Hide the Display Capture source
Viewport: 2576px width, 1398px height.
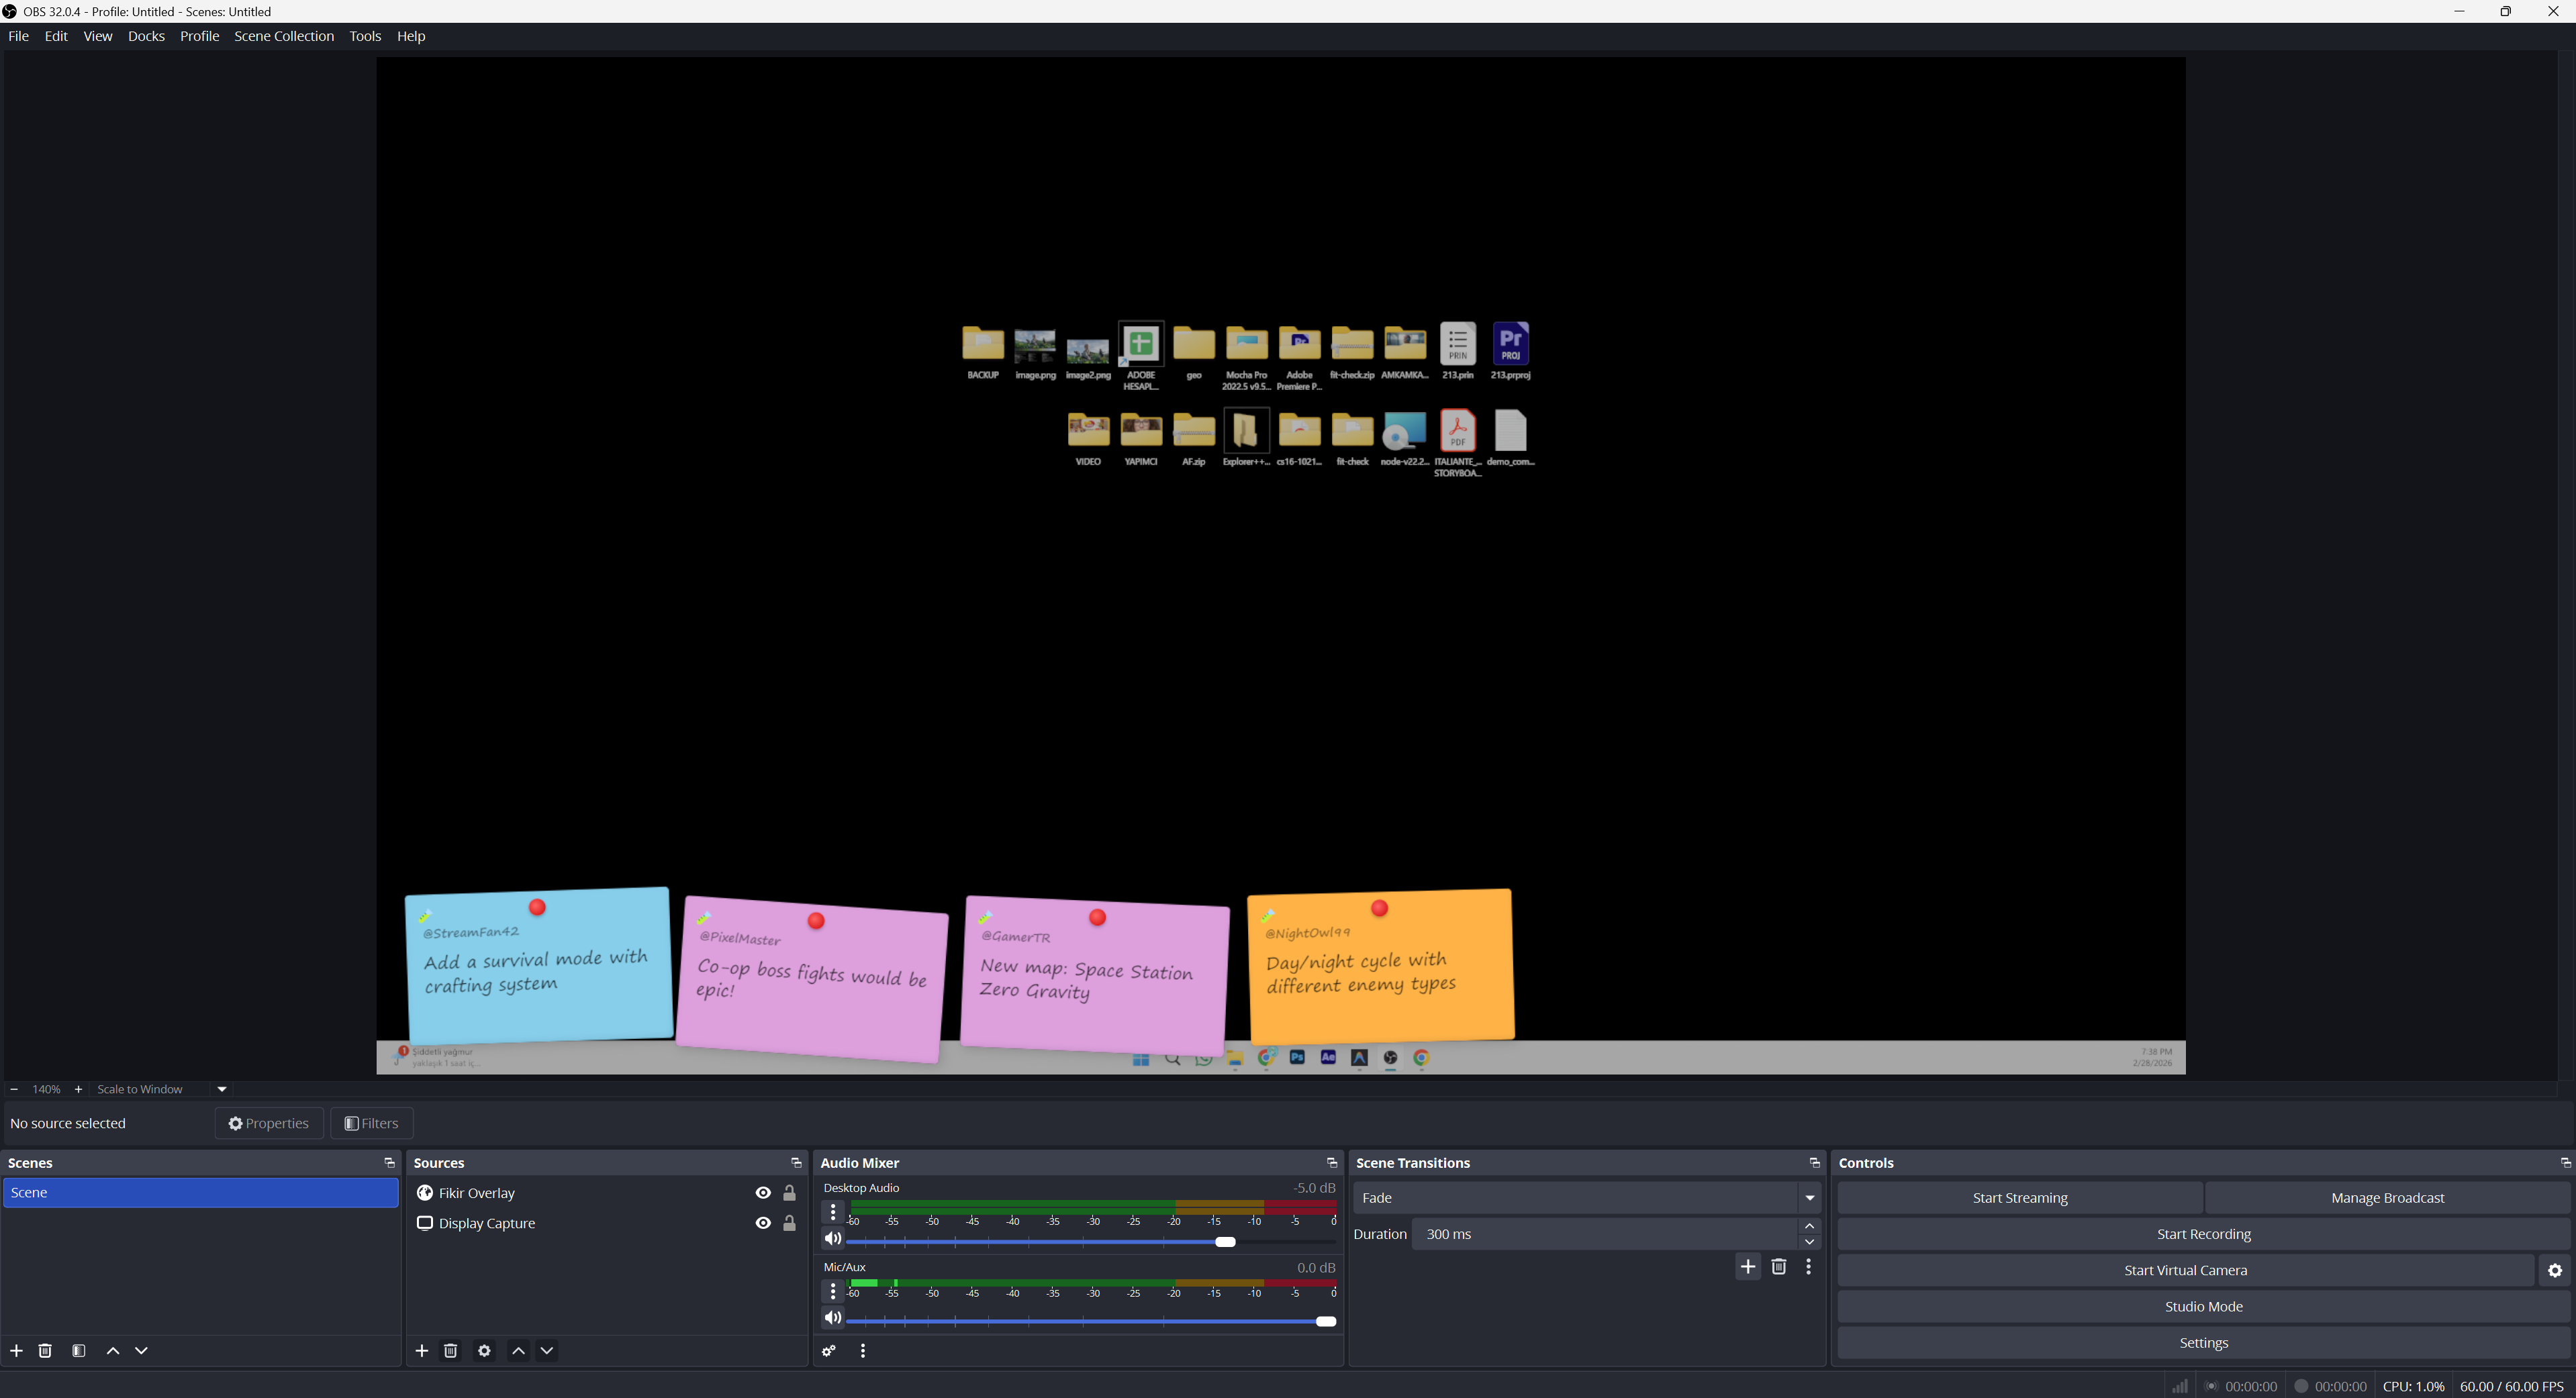coord(763,1223)
